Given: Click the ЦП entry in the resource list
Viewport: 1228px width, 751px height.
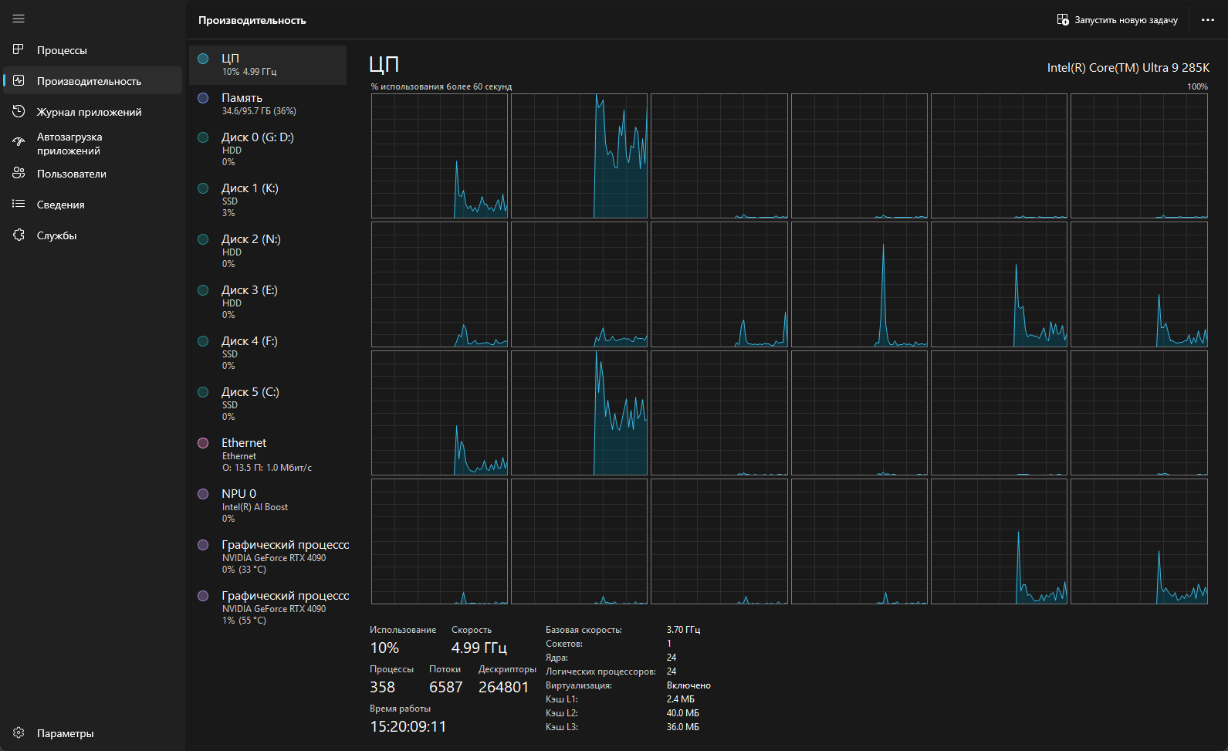Looking at the screenshot, I should point(267,64).
